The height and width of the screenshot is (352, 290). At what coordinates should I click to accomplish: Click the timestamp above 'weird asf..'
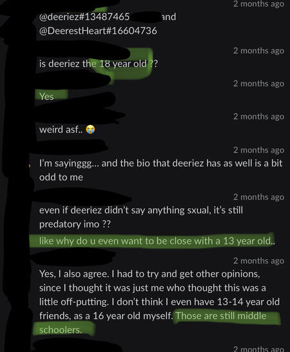(258, 117)
